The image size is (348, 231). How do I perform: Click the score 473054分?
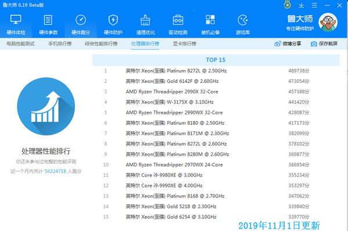299,81
